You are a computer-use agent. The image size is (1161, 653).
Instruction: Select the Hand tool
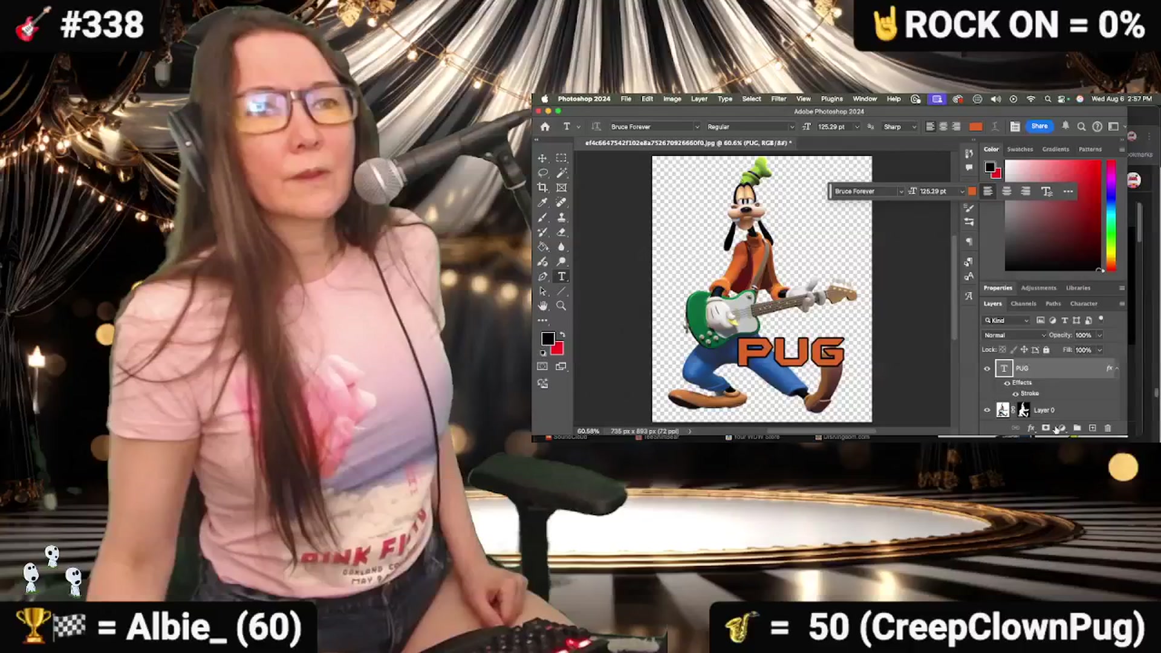point(542,306)
